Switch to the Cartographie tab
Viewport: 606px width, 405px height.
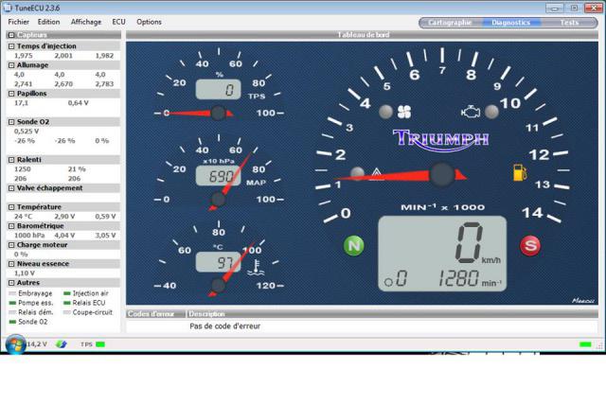point(450,23)
